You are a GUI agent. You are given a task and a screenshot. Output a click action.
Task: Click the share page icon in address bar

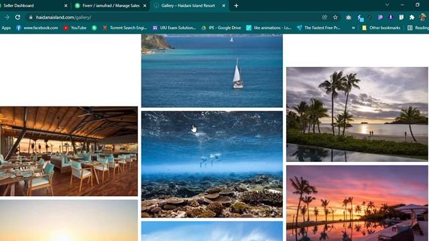pos(324,17)
